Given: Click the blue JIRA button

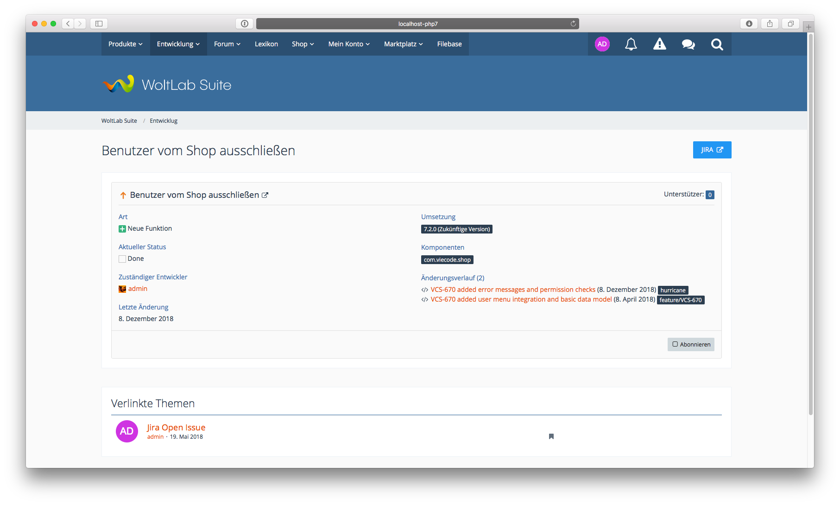Looking at the screenshot, I should 712,150.
